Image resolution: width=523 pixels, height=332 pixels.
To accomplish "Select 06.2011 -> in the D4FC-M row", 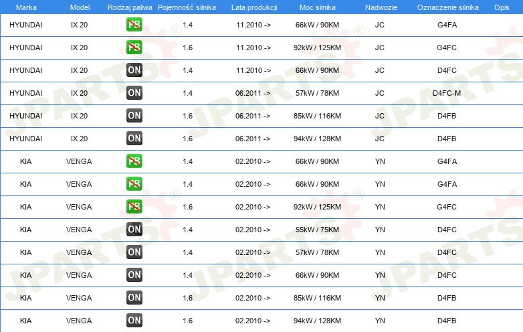I will [253, 93].
